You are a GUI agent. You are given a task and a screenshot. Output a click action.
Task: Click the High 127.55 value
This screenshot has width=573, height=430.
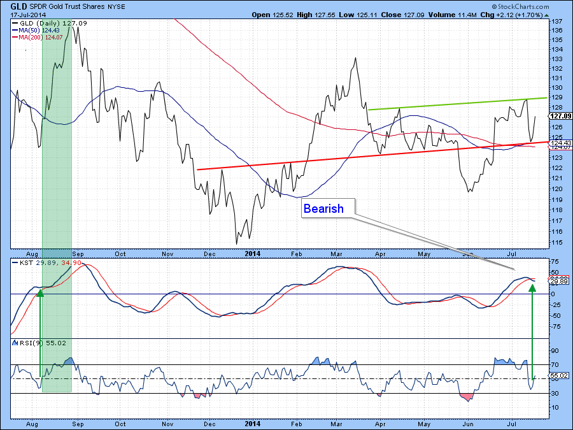316,15
